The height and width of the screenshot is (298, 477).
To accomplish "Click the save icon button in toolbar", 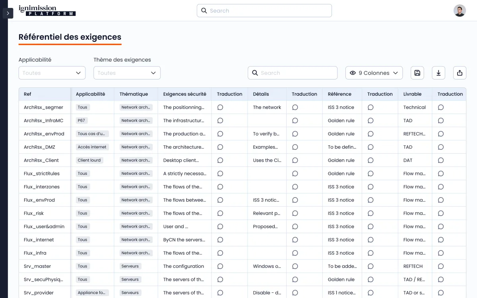I will [x=417, y=73].
